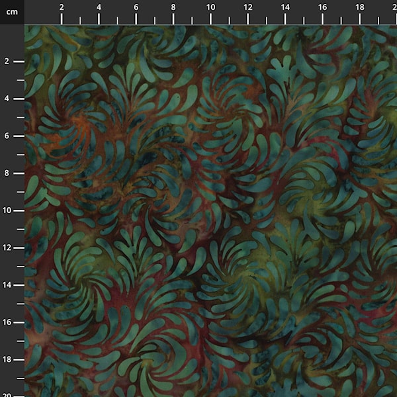The width and height of the screenshot is (397, 397).
Task: Click the 12 cm mark on the left ruler
Action: [x=7, y=247]
